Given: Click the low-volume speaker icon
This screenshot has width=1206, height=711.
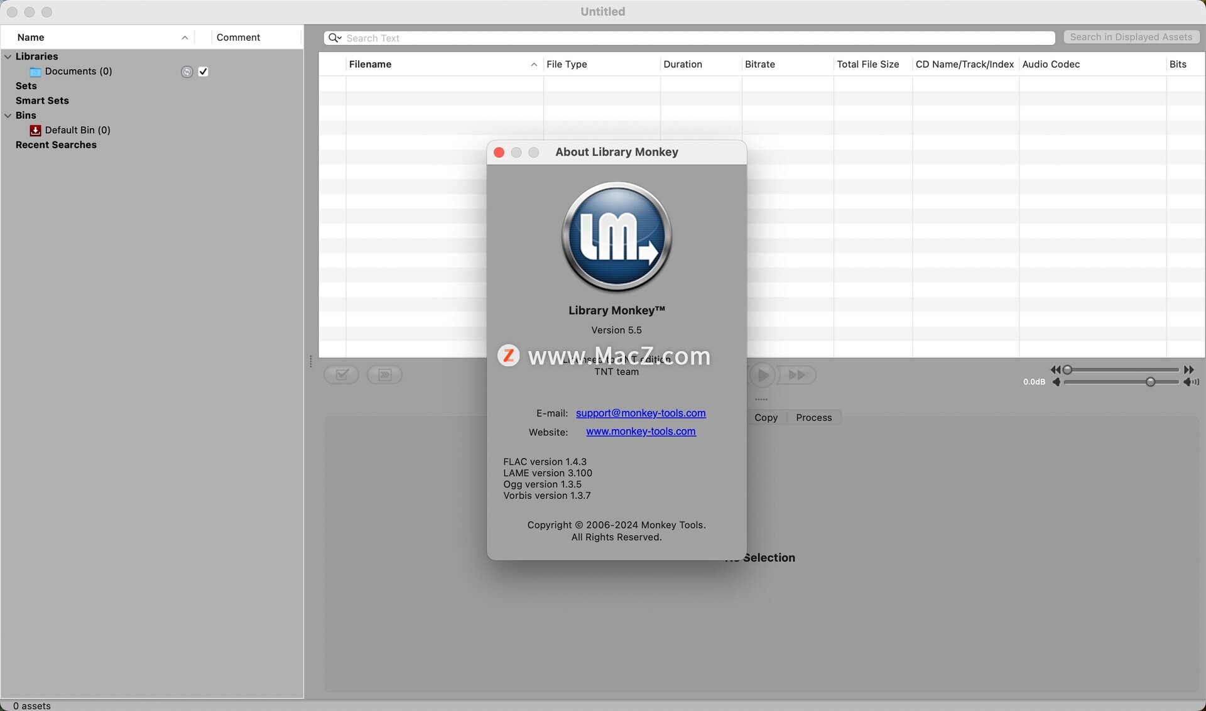Looking at the screenshot, I should [1057, 382].
